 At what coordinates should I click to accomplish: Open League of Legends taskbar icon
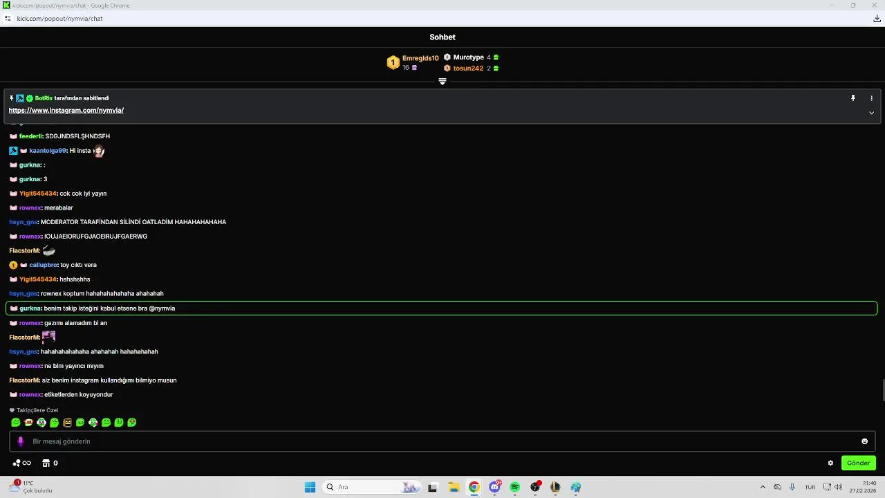click(x=555, y=487)
